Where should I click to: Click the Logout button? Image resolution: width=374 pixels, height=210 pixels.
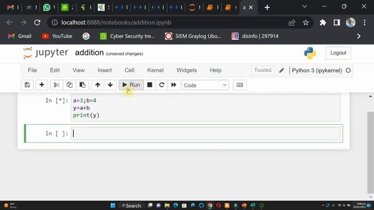(338, 53)
